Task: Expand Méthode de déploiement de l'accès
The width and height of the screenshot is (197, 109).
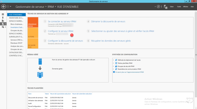Action: pyautogui.click(x=113, y=60)
